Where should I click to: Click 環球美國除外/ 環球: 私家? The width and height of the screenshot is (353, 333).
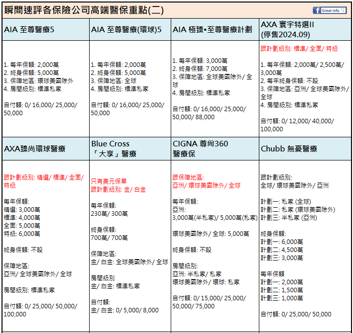(206, 282)
